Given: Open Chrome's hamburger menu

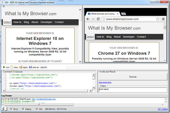Looking at the screenshot, I should click(163, 19).
